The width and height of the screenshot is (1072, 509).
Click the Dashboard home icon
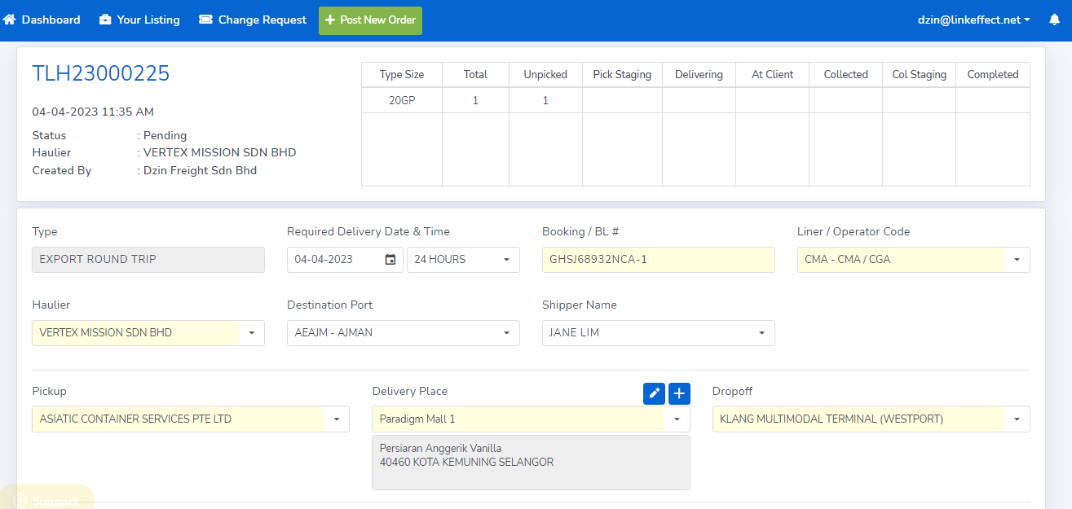[10, 20]
